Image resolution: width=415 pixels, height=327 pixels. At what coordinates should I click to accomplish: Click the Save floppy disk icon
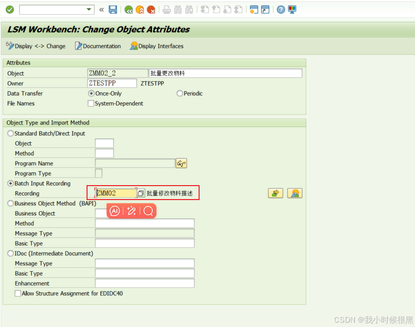click(113, 10)
